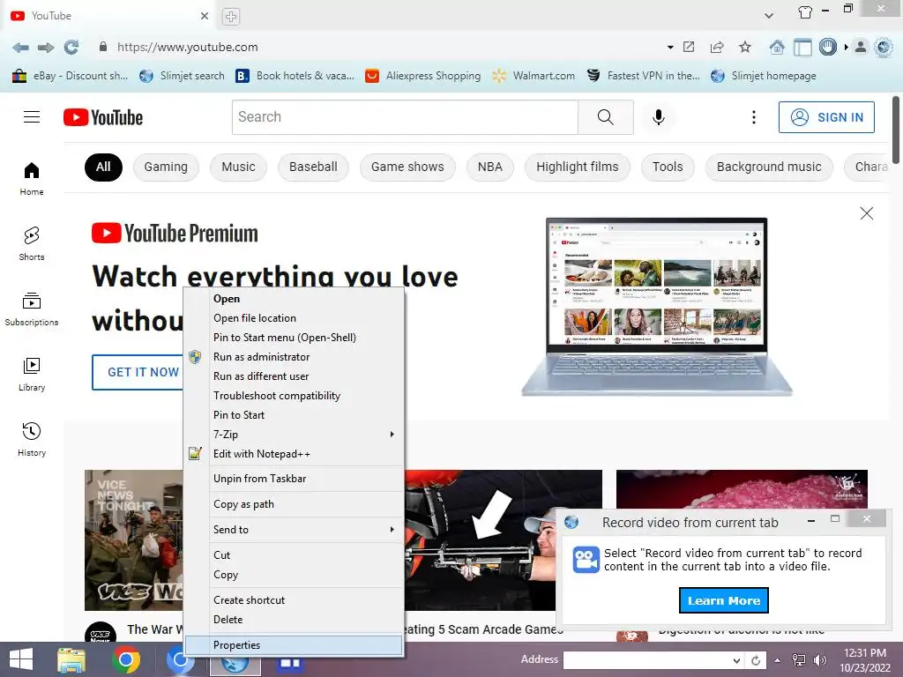Open the YouTube hamburger guide menu
Screen dimensions: 903x677
(32, 117)
